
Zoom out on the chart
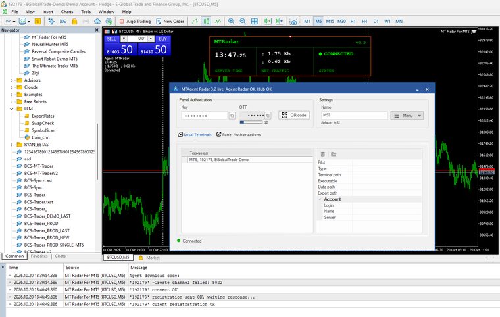(x=243, y=21)
